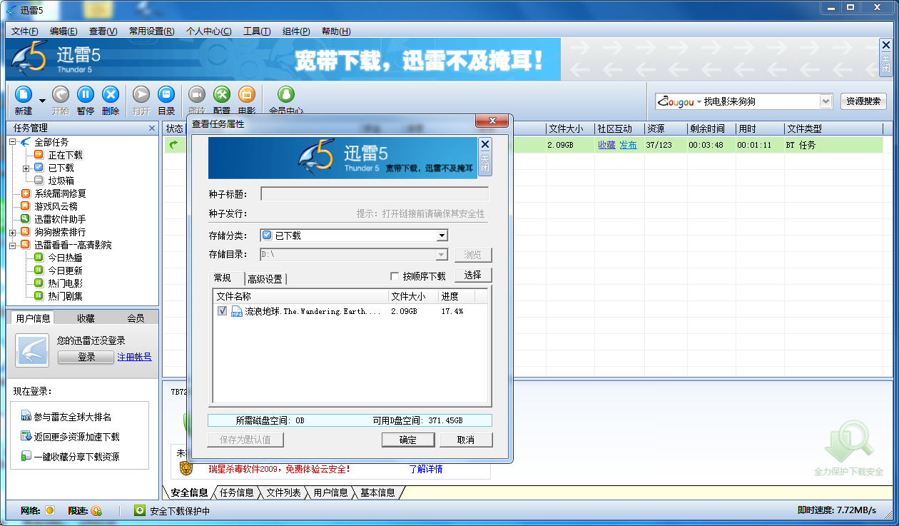899x526 pixels.
Task: Click the green arrow status icon of the download row
Action: click(x=173, y=145)
